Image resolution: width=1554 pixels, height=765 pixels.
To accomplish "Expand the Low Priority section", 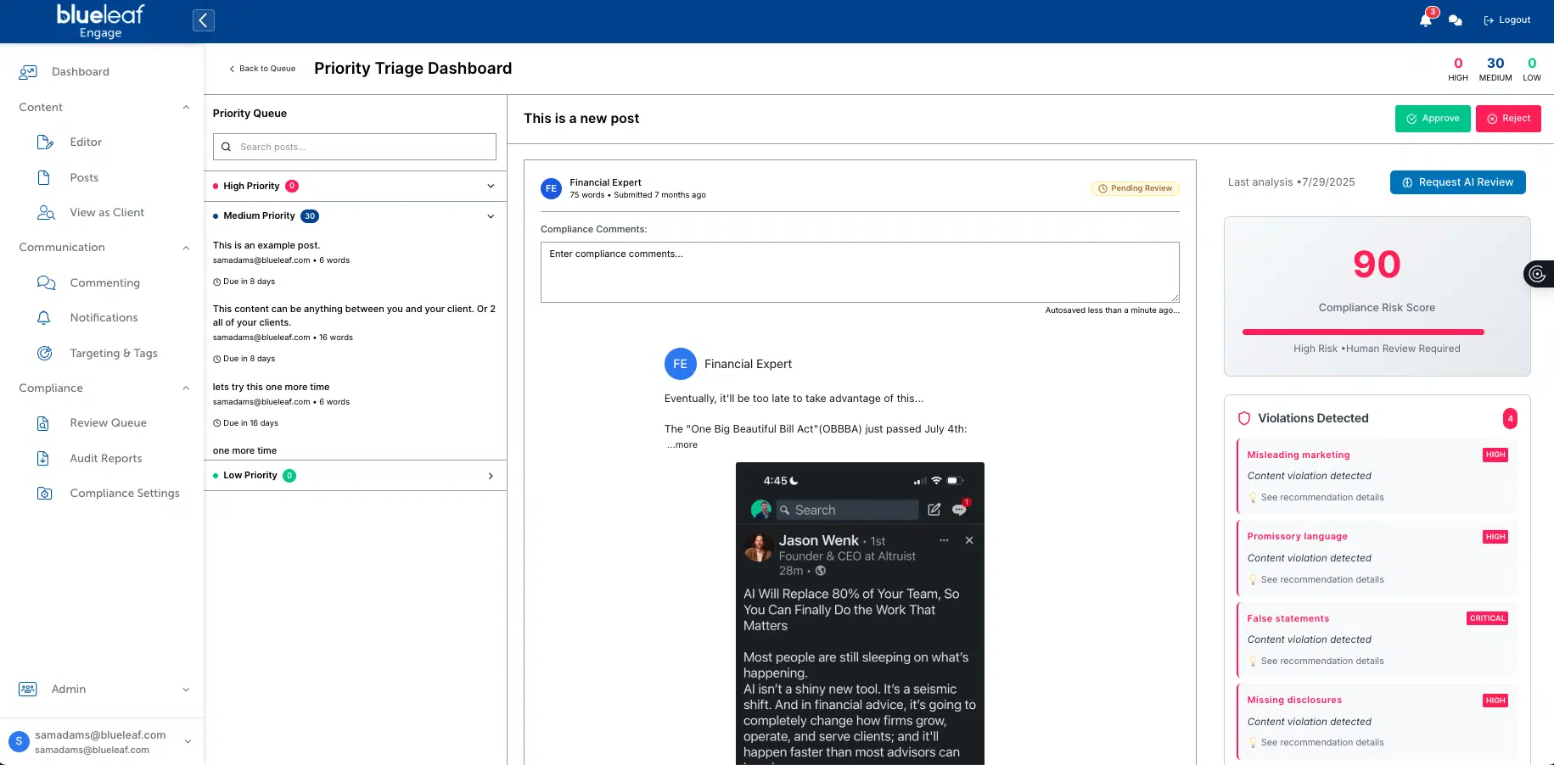I will 491,476.
